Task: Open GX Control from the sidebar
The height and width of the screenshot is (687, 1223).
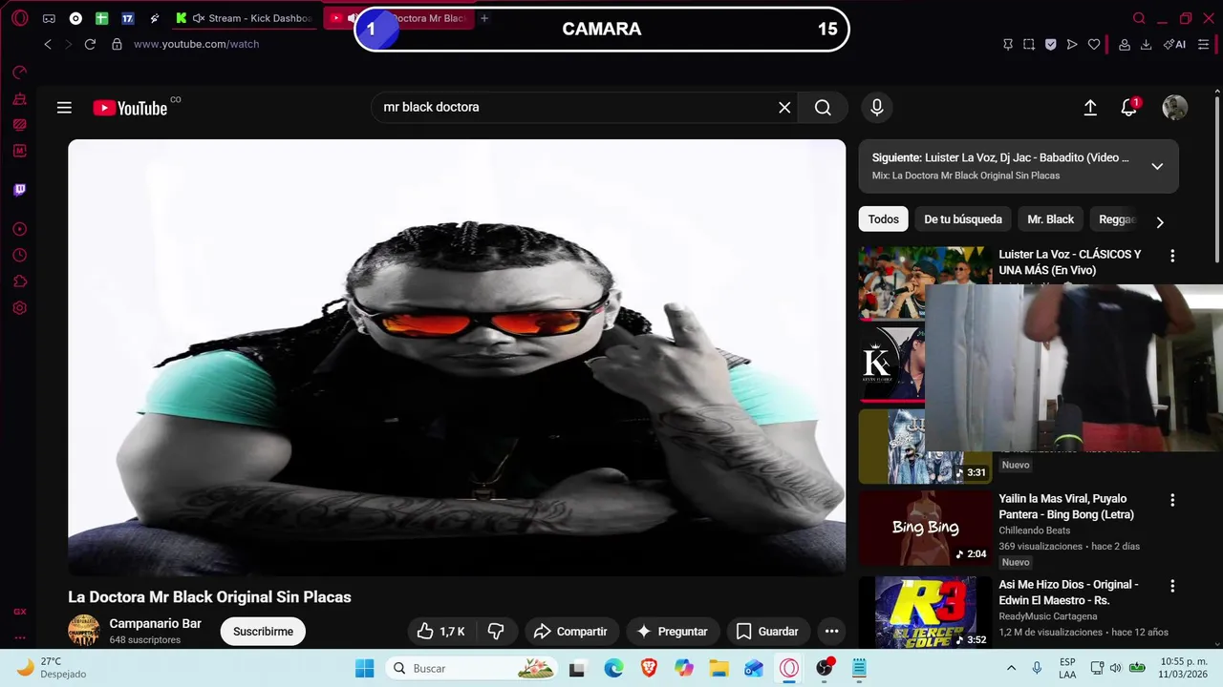Action: click(x=19, y=73)
